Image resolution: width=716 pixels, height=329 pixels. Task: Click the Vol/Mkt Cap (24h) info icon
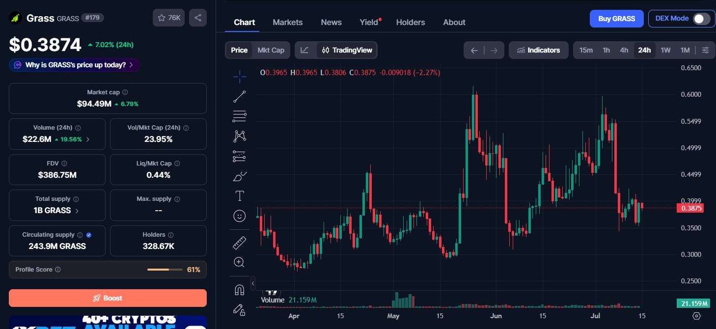click(x=186, y=128)
